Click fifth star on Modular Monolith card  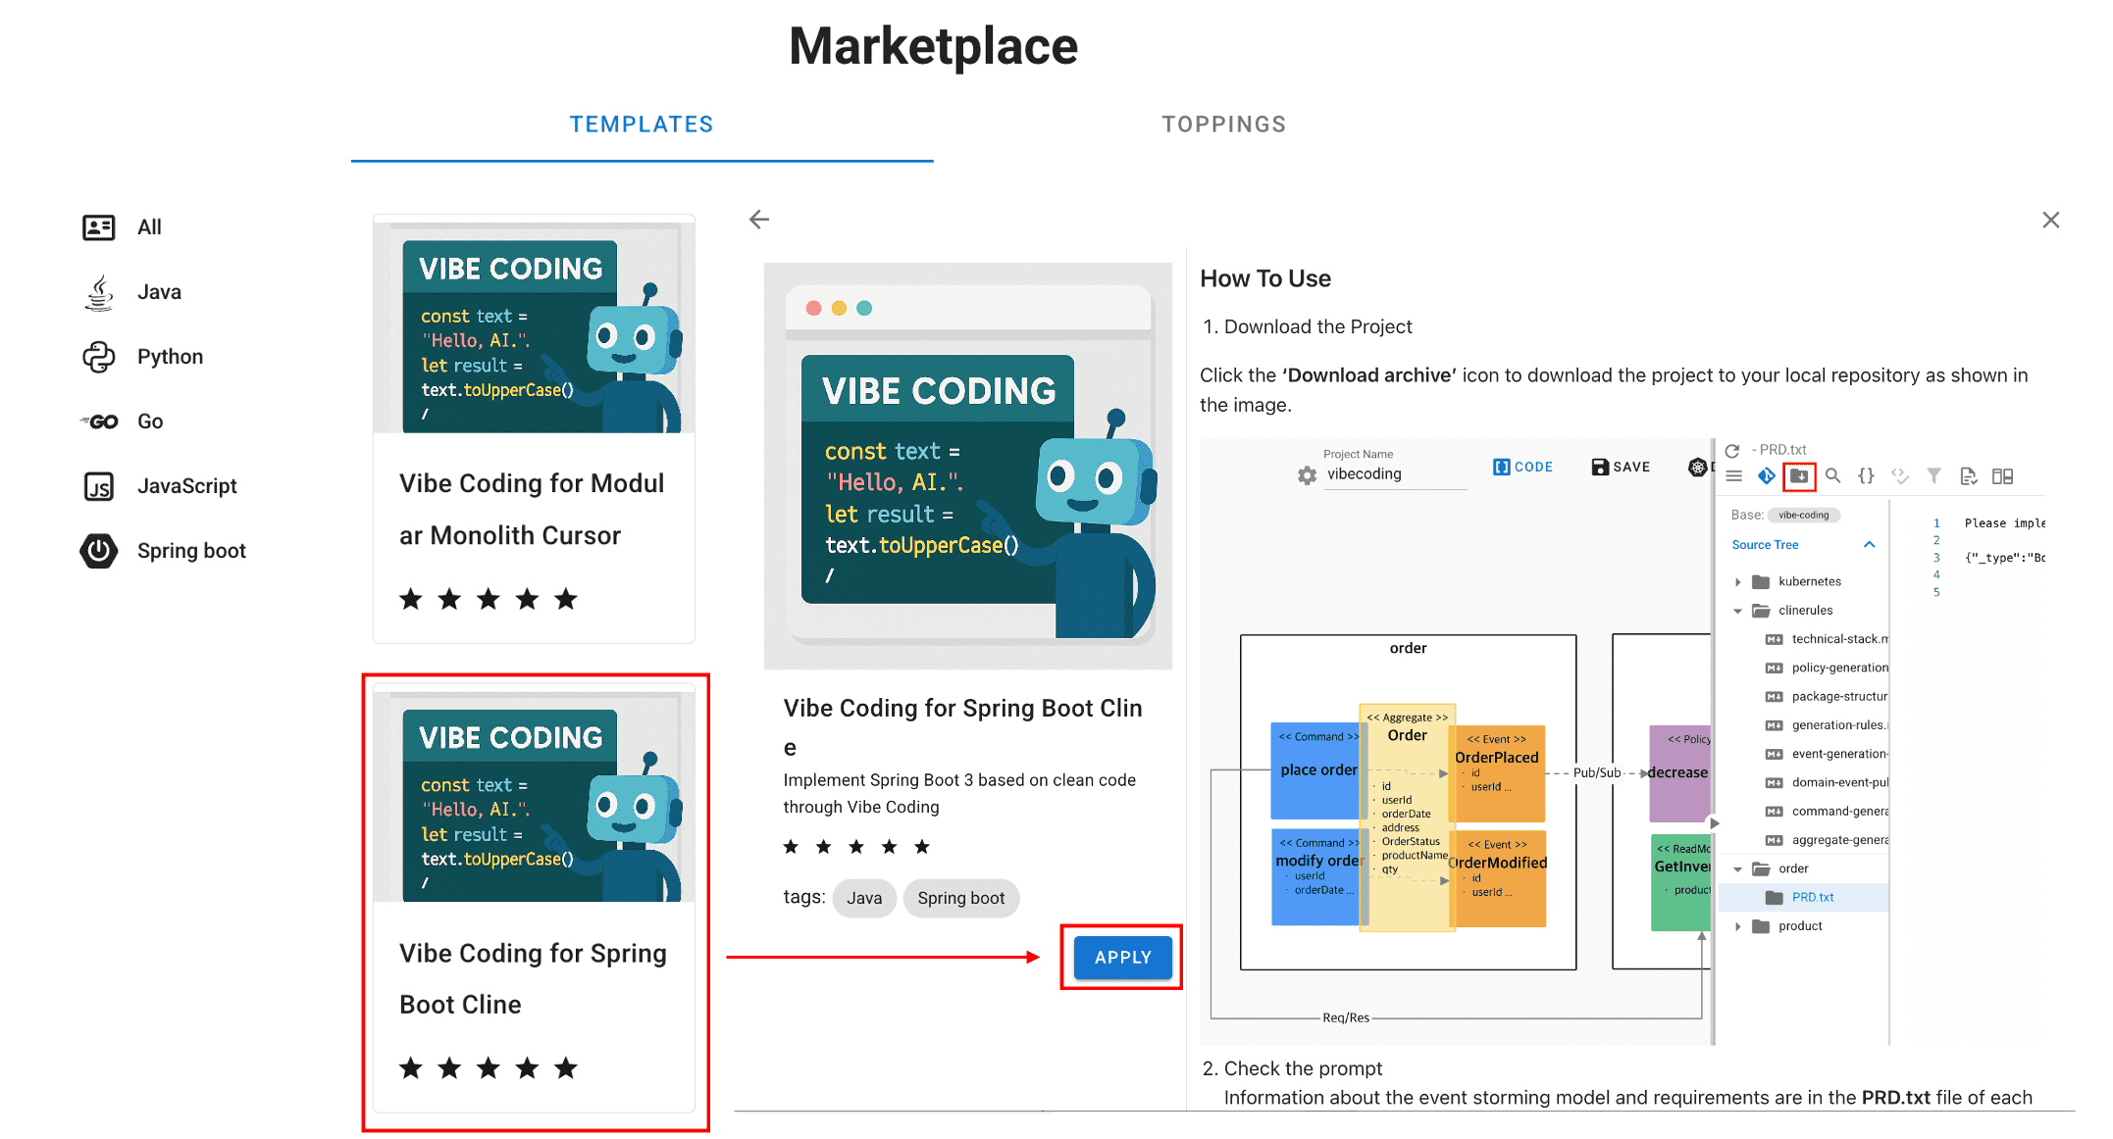pos(566,599)
